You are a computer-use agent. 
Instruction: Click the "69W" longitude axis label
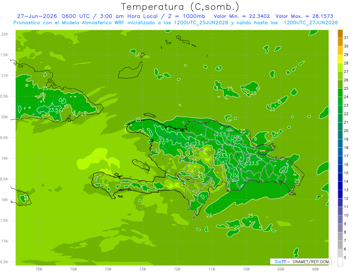[281, 269]
